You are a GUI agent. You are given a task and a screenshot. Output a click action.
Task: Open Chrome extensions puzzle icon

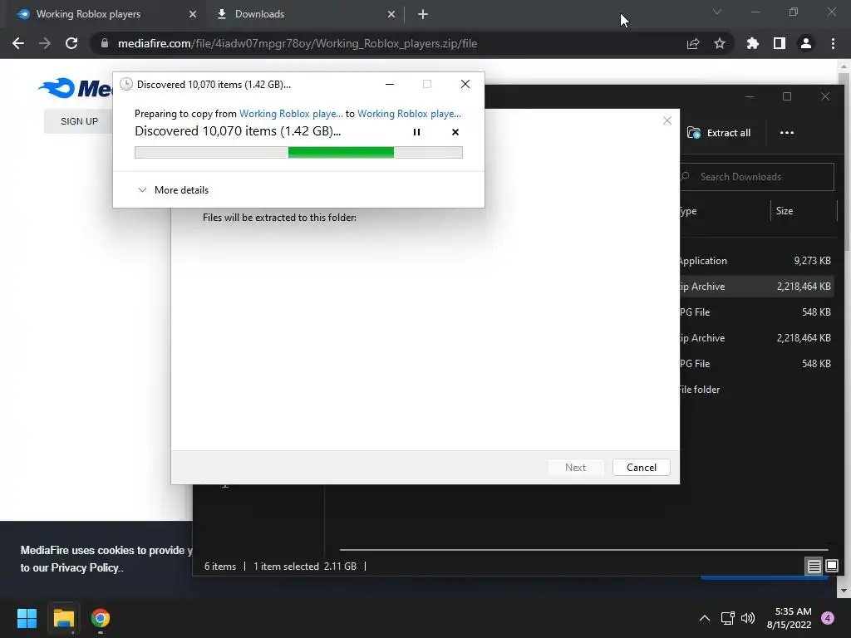pos(753,43)
